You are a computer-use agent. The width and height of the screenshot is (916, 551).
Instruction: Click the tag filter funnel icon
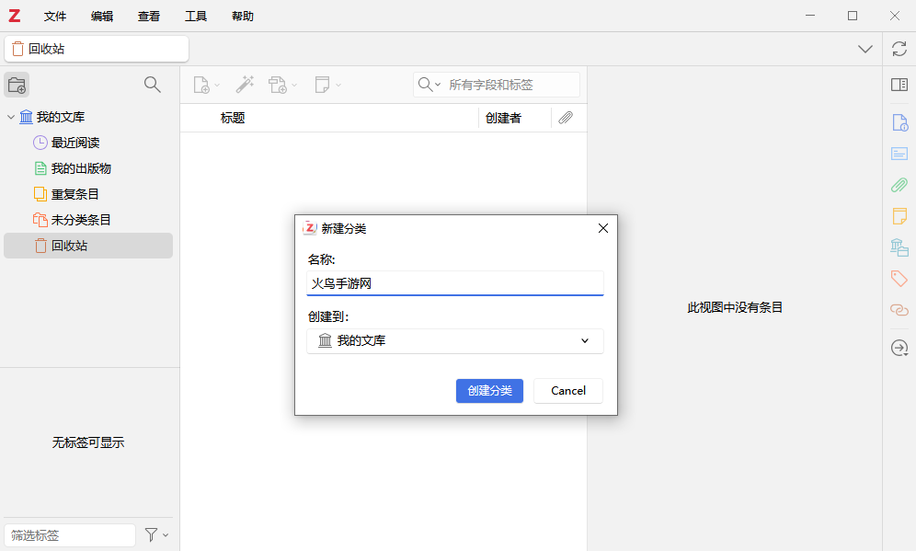152,534
